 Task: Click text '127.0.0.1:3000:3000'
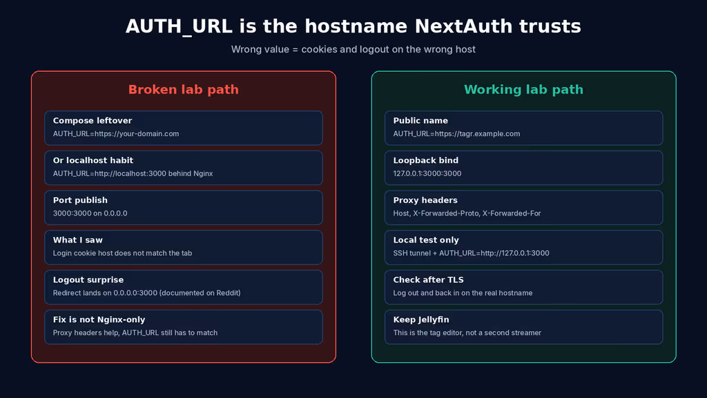coord(427,173)
